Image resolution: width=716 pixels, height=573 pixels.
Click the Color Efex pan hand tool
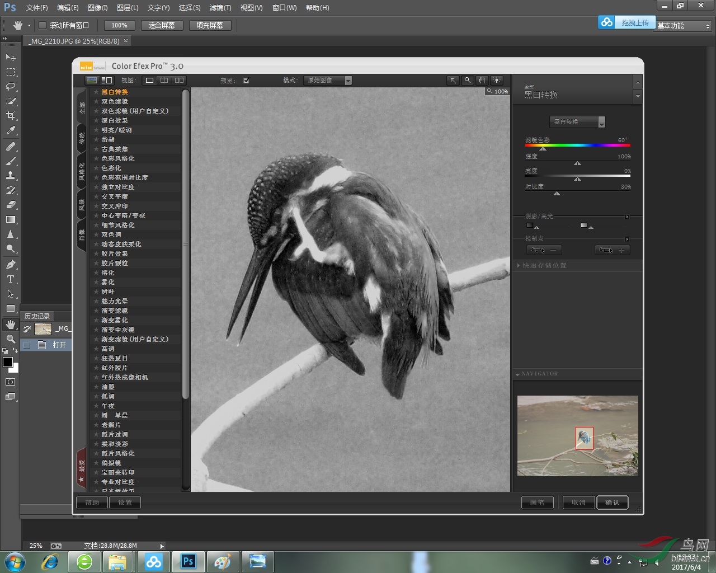point(482,81)
